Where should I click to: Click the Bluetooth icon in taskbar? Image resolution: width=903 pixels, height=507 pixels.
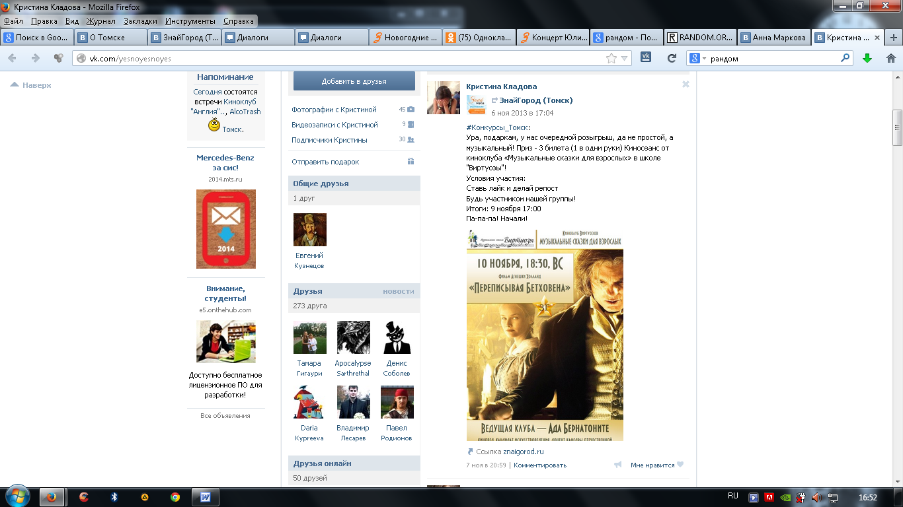[114, 497]
